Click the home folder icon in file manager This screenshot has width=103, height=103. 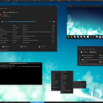[x=81, y=52]
